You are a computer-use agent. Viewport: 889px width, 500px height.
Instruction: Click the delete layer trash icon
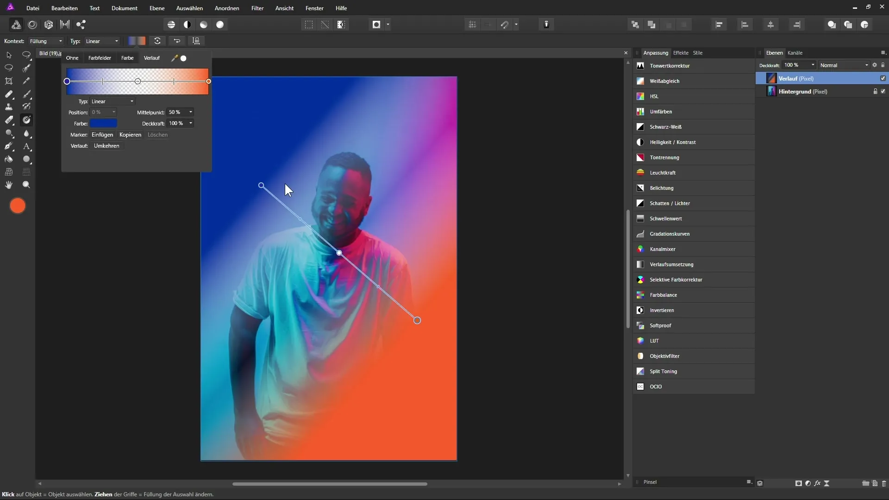[884, 483]
